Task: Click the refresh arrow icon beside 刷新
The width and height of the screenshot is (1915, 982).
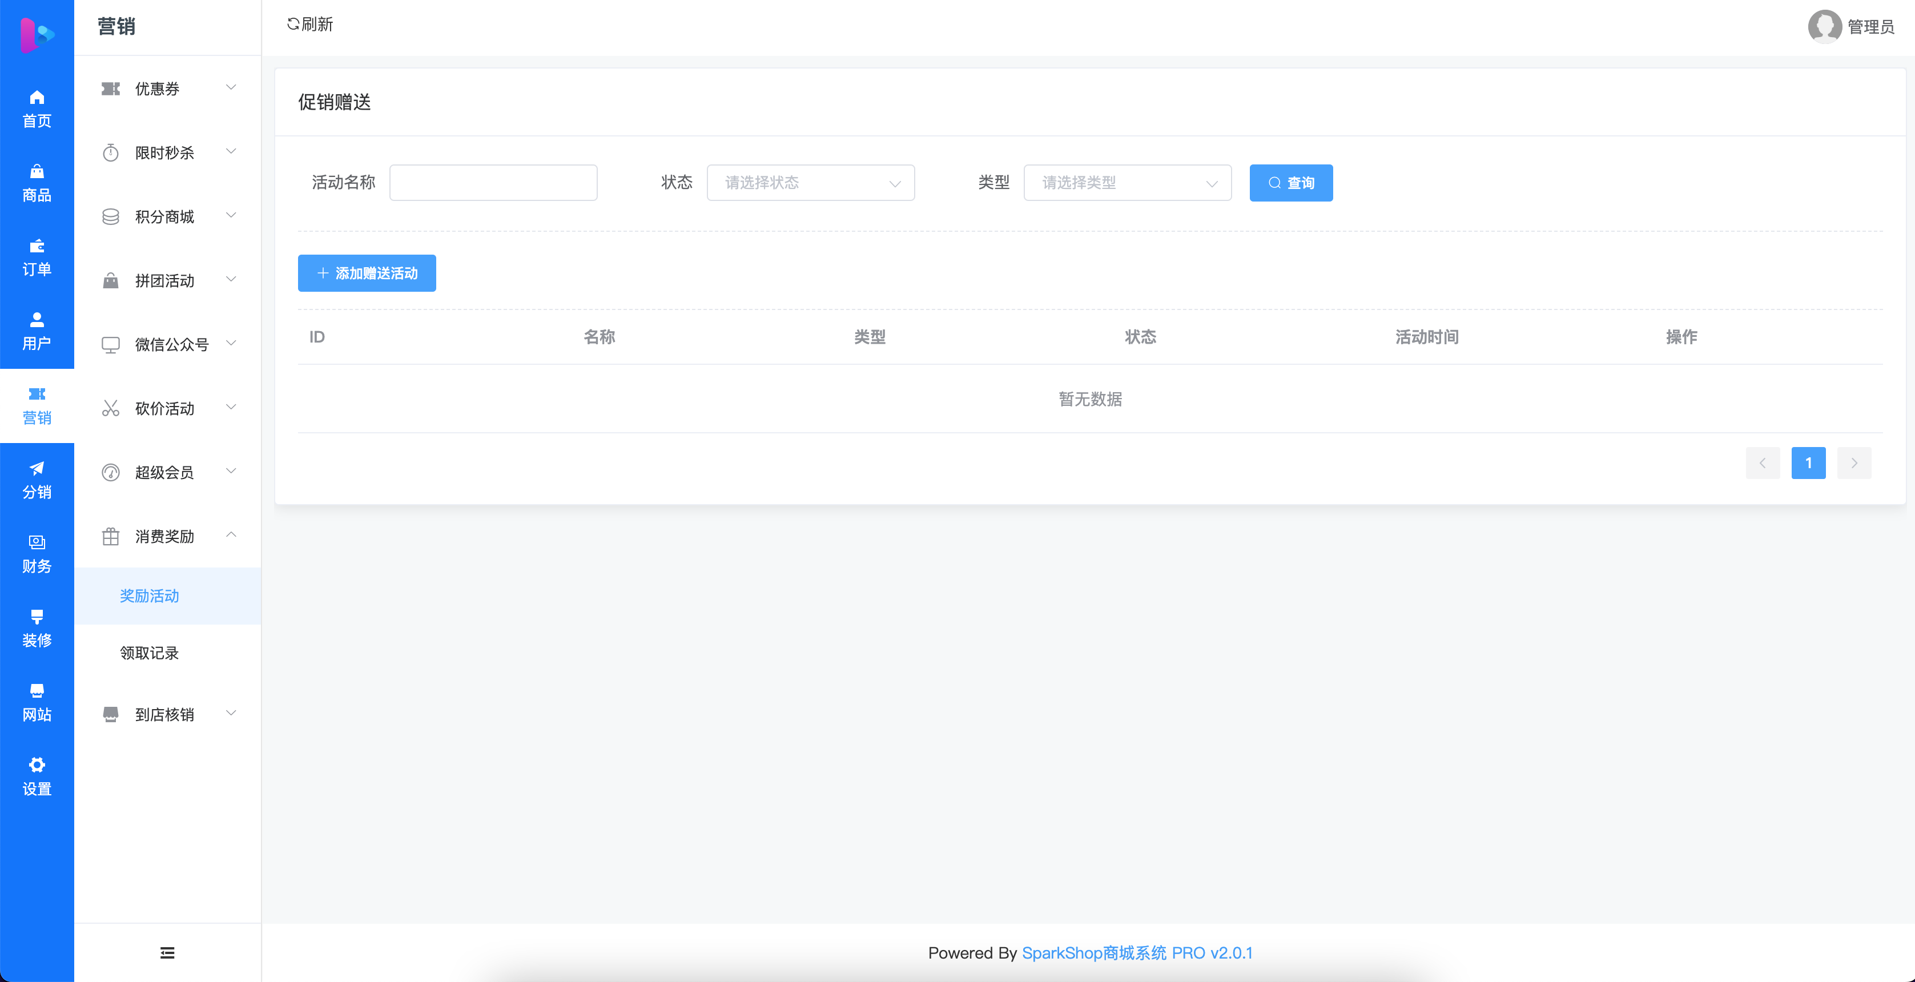Action: (293, 25)
